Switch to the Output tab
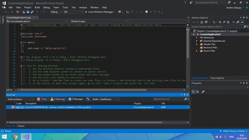 click(x=21, y=126)
